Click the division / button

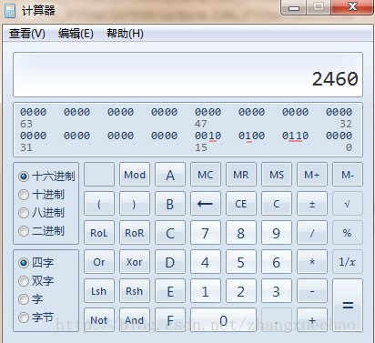[312, 233]
